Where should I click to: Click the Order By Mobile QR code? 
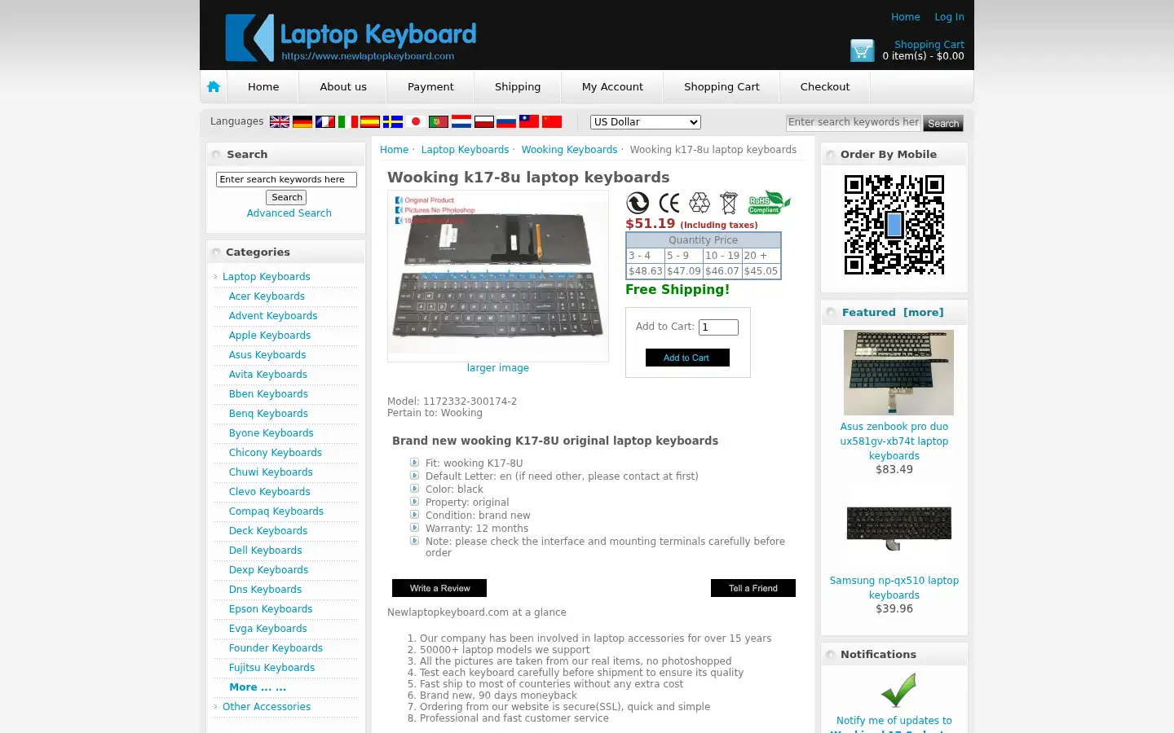(x=894, y=225)
